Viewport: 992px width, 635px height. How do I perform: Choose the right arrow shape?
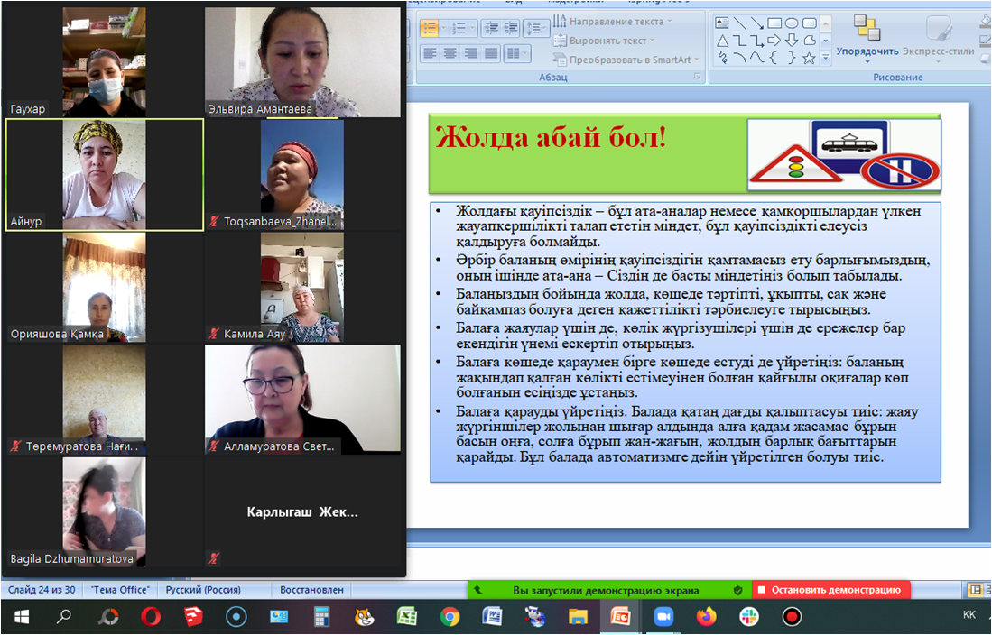coord(774,41)
